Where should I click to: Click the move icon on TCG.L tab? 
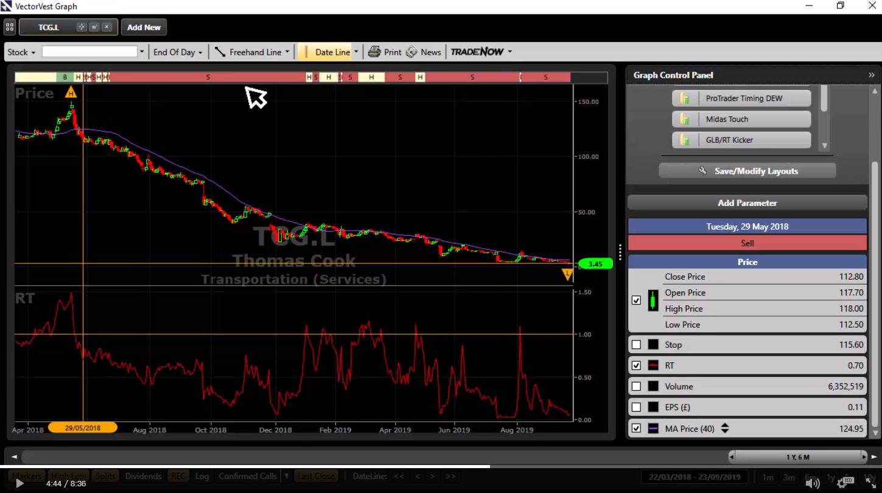82,27
